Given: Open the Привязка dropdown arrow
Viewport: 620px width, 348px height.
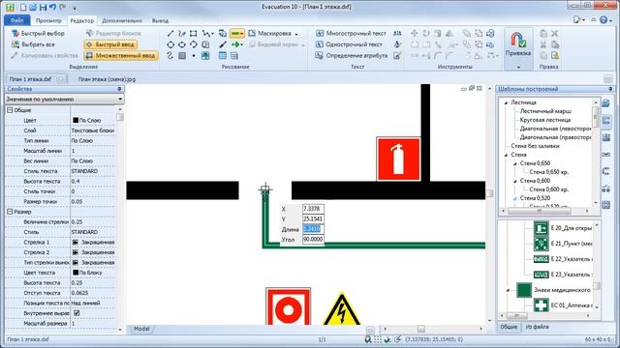Looking at the screenshot, I should click(x=518, y=67).
